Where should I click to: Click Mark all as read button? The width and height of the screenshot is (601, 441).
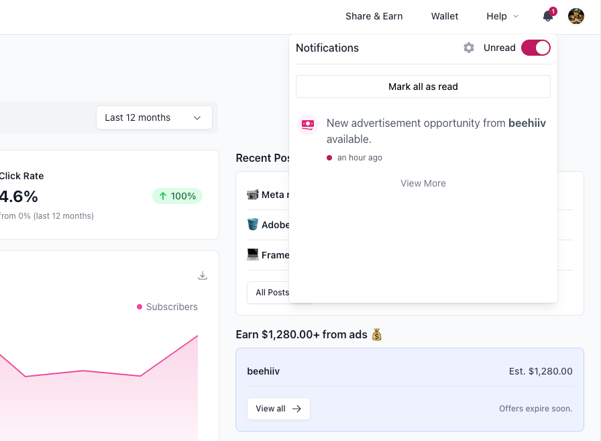[x=423, y=87]
